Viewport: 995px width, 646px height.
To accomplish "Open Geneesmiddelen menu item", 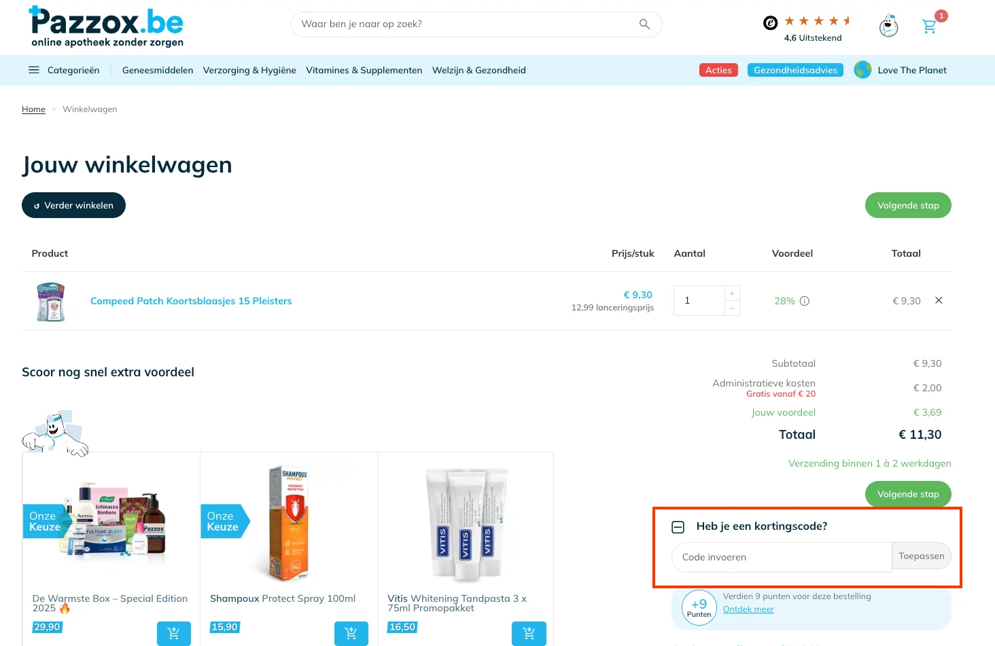I will coord(158,70).
